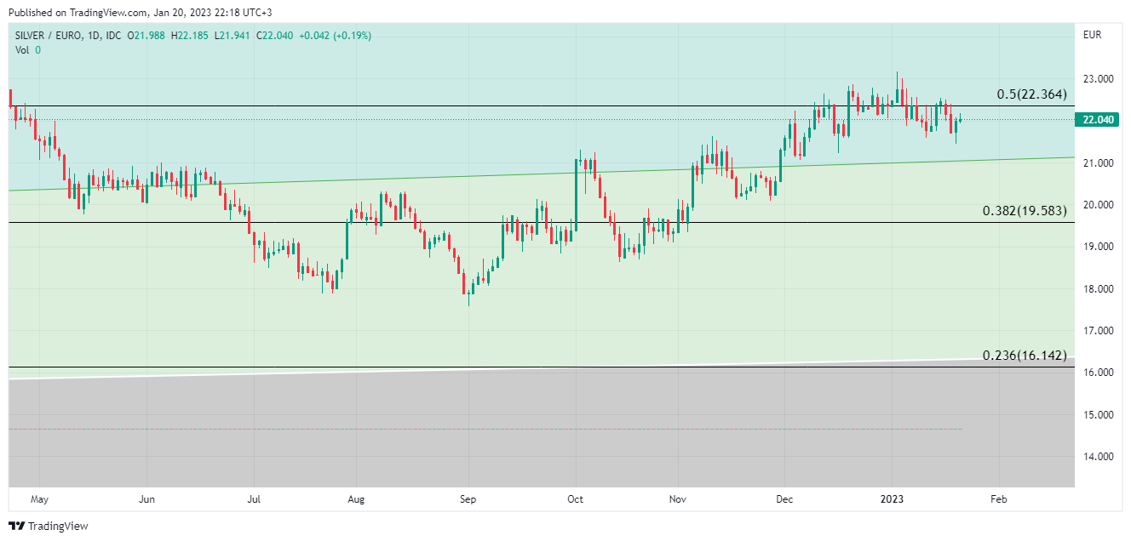Screen dimensions: 1131x541
Task: Click the Aug label on time axis
Action: pyautogui.click(x=356, y=499)
